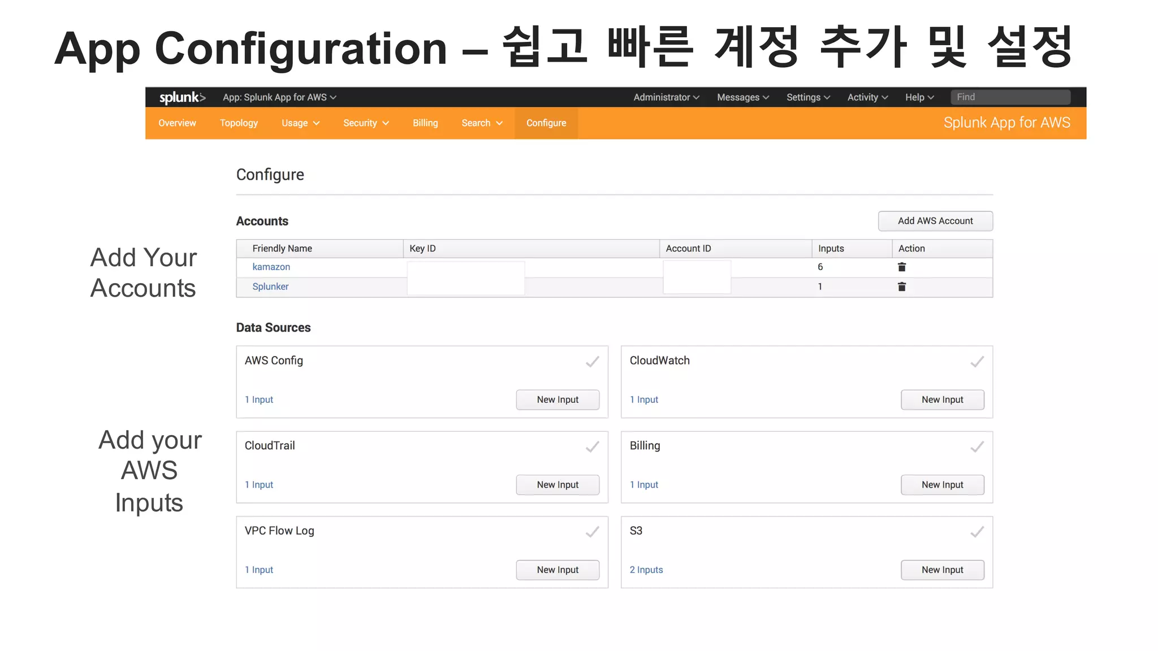The image size is (1158, 651).
Task: Open the CloudTrail 1 Input link
Action: point(259,485)
